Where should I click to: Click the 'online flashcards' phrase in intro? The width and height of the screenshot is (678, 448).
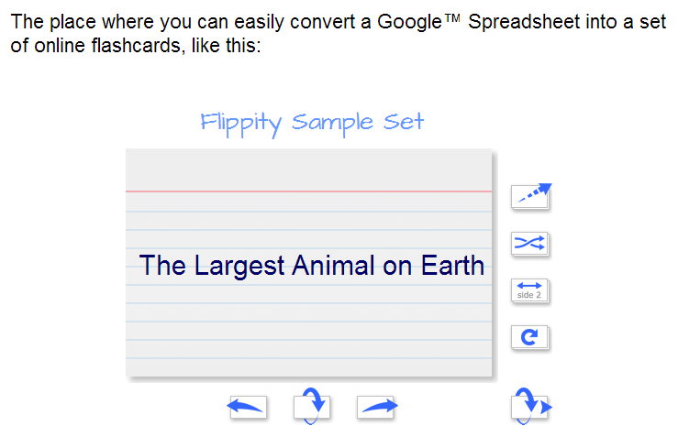pyautogui.click(x=107, y=45)
